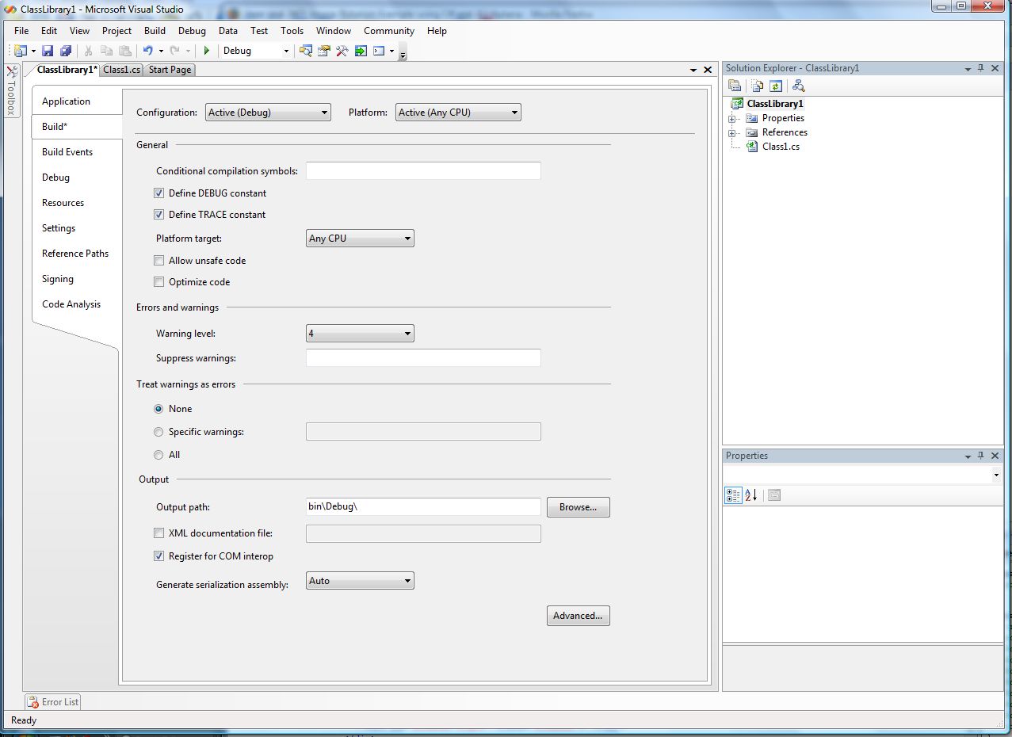This screenshot has height=737, width=1012.
Task: Toggle Register for COM interop checkbox
Action: (158, 556)
